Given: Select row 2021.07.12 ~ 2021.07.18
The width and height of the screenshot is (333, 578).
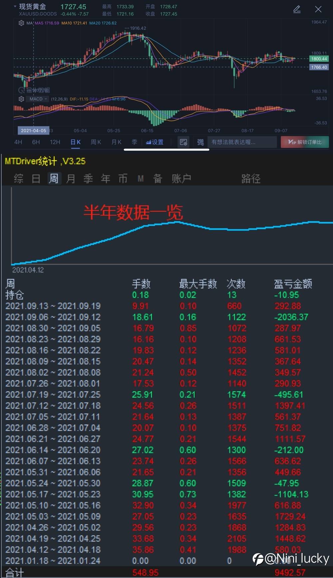Looking at the screenshot, I should pyautogui.click(x=166, y=405).
